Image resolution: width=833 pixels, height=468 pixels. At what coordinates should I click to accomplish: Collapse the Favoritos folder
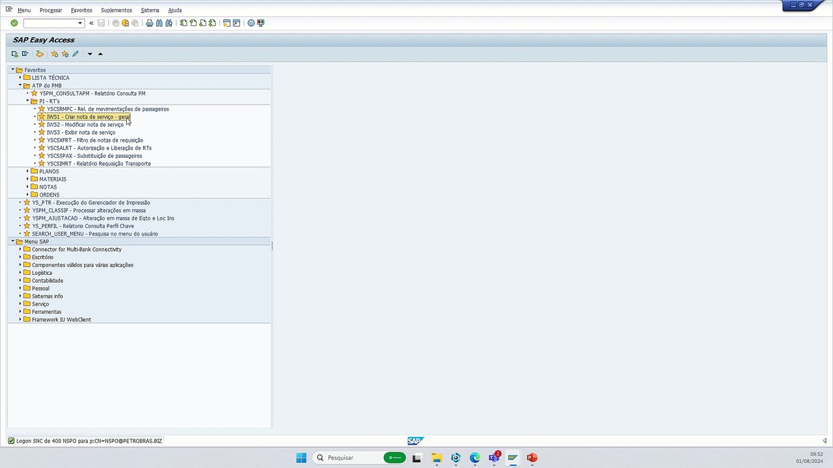[x=12, y=70]
